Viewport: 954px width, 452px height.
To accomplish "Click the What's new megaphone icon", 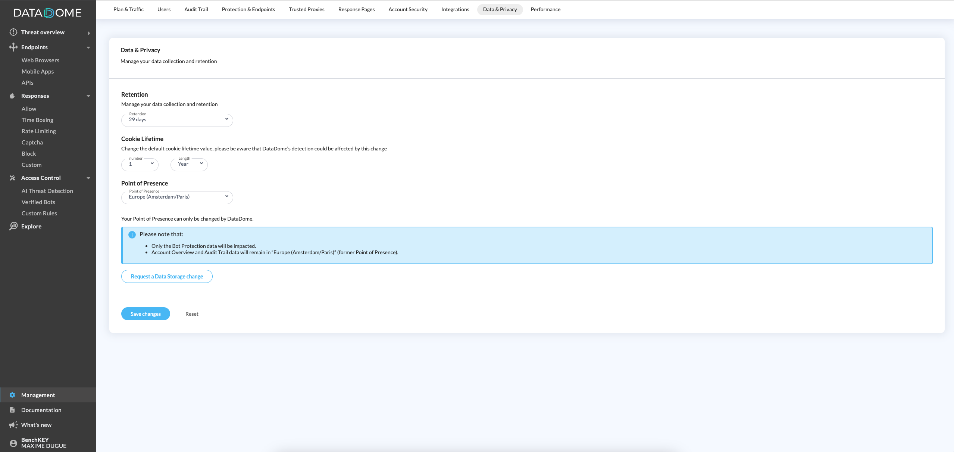I will coord(13,425).
